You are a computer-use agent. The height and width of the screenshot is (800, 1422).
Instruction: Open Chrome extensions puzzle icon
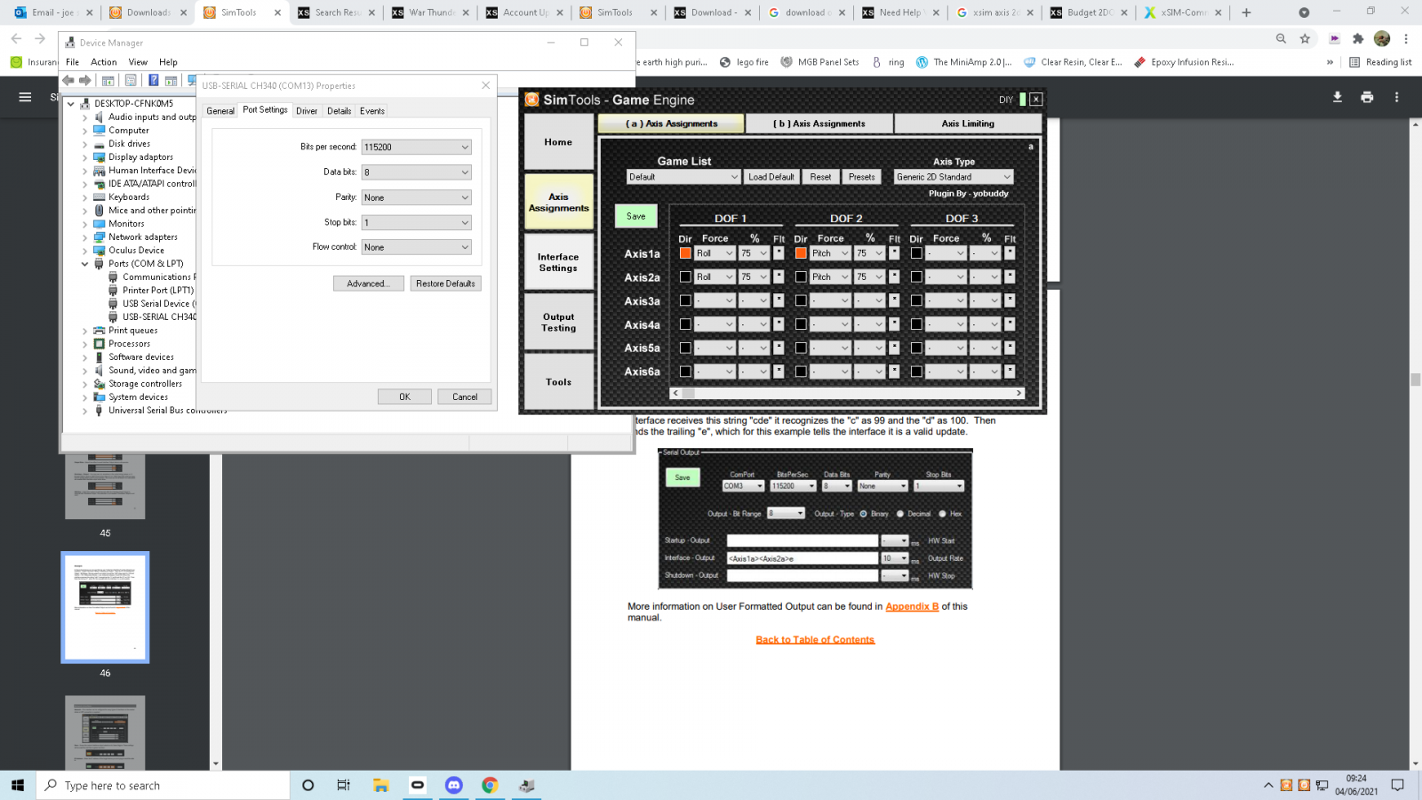click(1358, 38)
